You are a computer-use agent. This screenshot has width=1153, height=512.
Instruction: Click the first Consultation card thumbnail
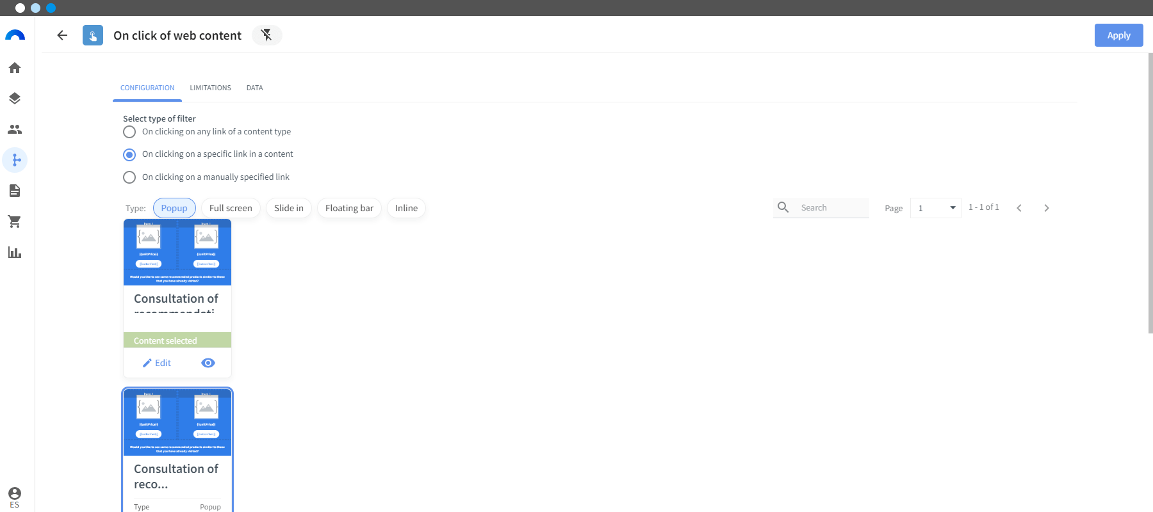point(177,252)
